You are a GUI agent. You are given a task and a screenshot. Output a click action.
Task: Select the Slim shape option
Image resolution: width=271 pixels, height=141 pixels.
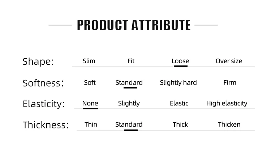tap(89, 61)
